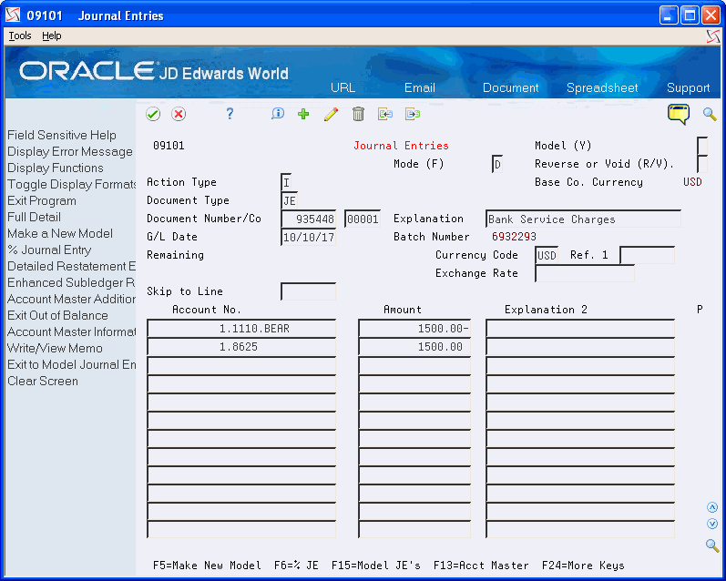Select Exit Out of Balance in sidebar
The height and width of the screenshot is (581, 726).
tap(57, 315)
